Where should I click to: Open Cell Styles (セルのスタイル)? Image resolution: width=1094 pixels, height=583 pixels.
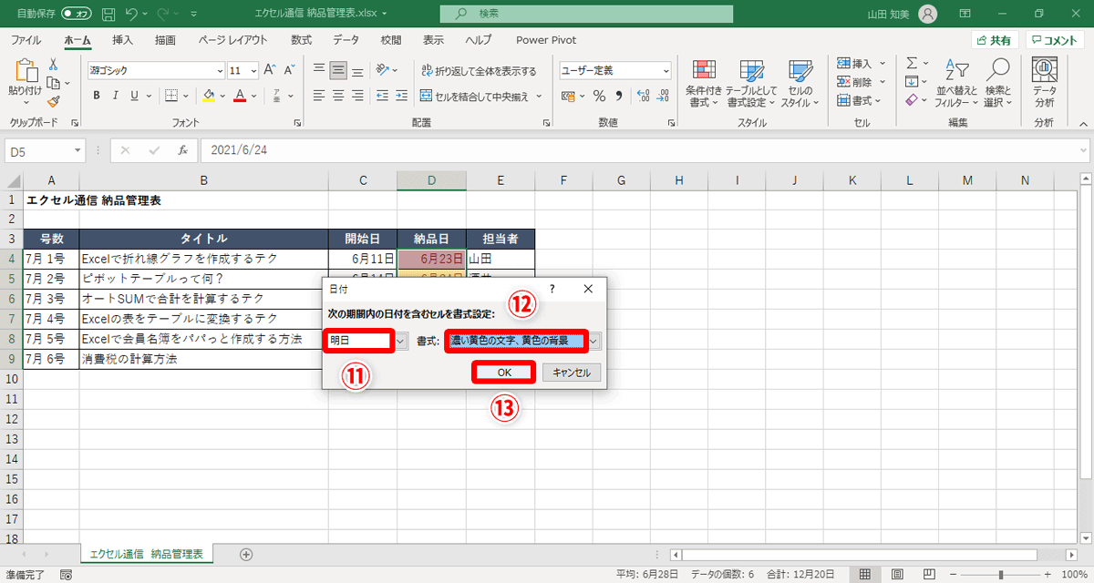coord(800,84)
